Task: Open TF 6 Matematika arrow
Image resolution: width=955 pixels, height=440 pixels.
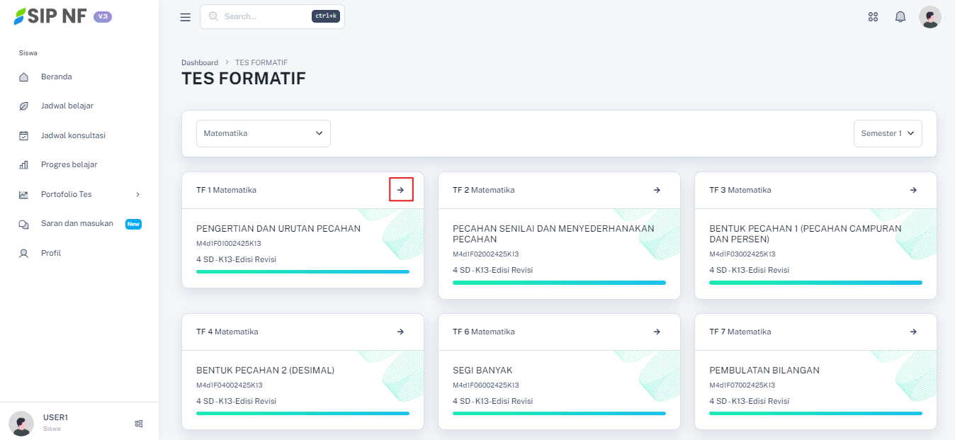Action: pyautogui.click(x=657, y=332)
